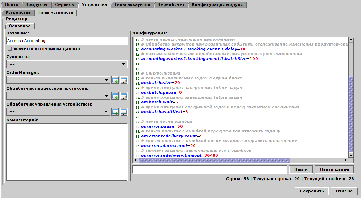
Task: Switch to Устройства sub-tab
Action: 18,12
